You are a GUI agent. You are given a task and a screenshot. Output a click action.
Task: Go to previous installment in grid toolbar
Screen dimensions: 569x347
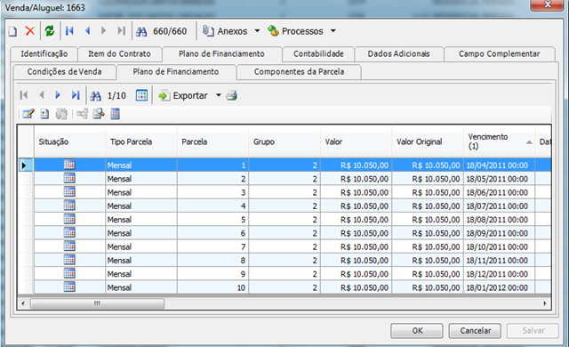pos(42,95)
